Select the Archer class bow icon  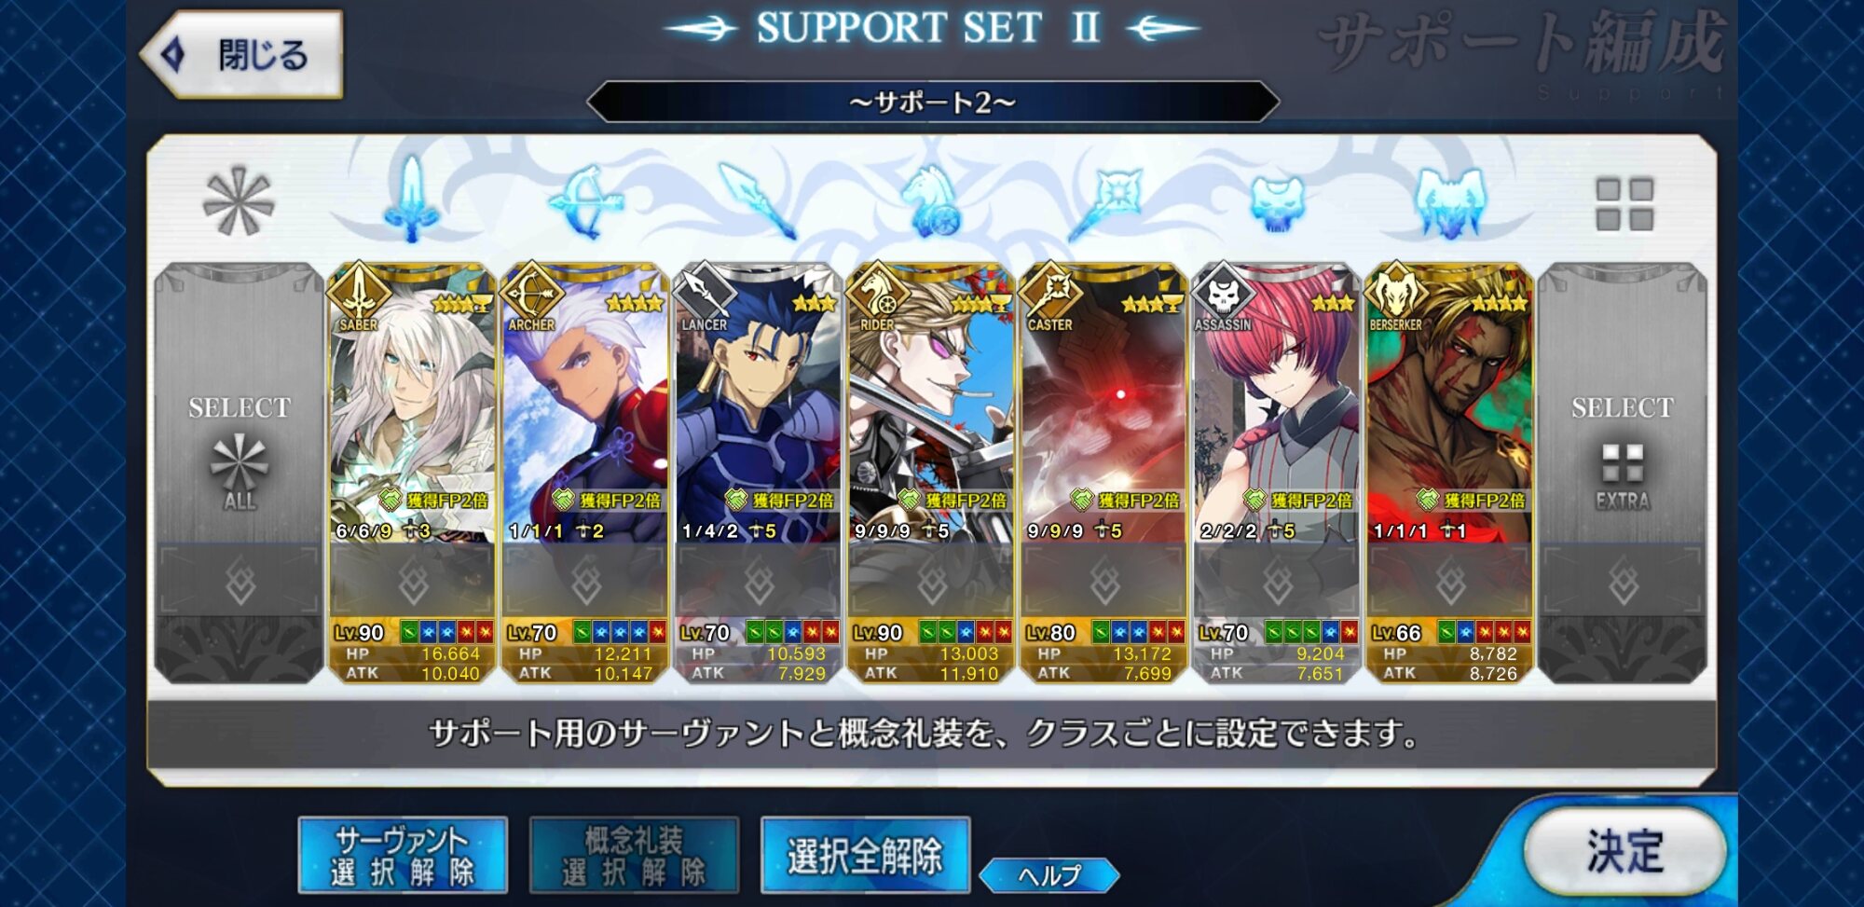click(x=584, y=201)
